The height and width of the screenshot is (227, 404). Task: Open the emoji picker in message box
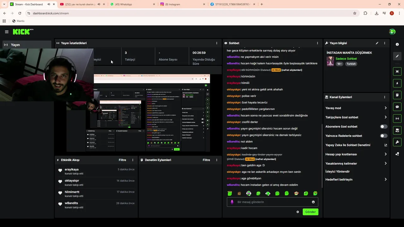pos(313,202)
